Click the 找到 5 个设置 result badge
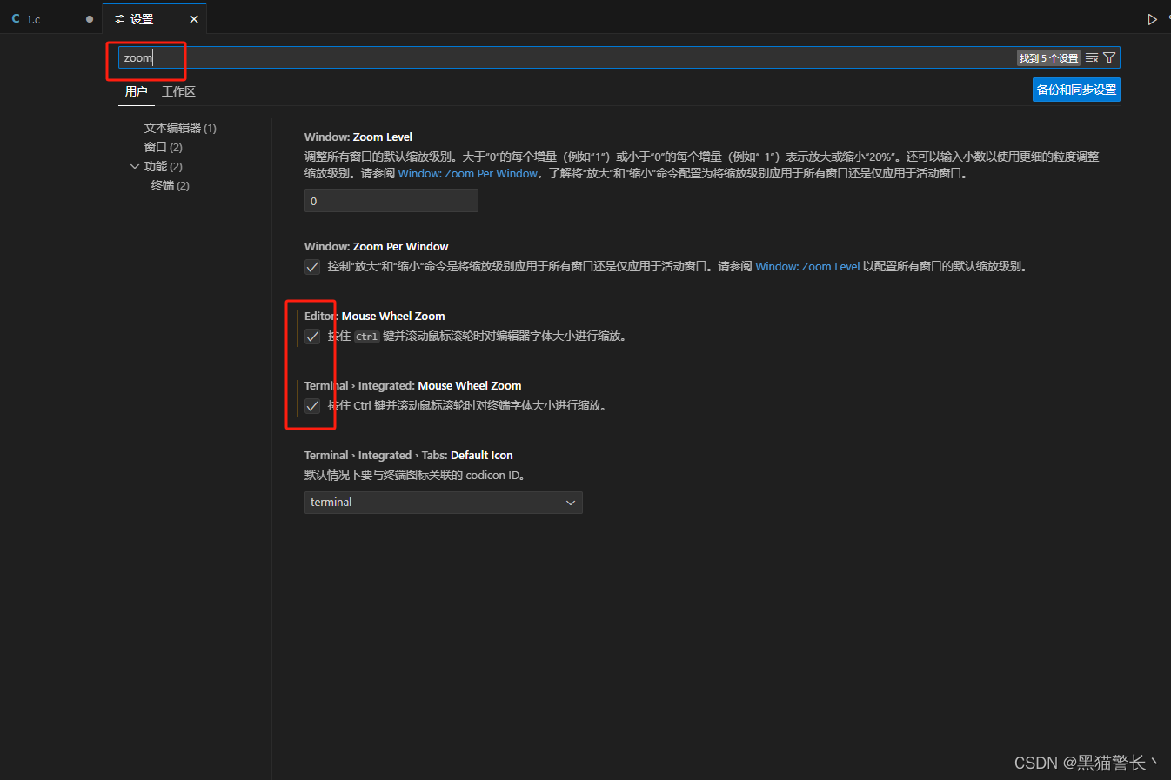 (1048, 58)
